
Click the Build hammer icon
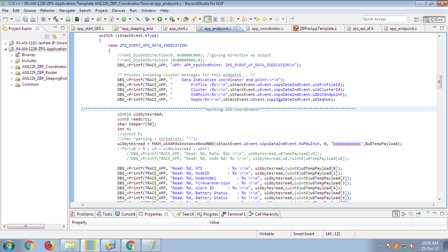(56, 19)
